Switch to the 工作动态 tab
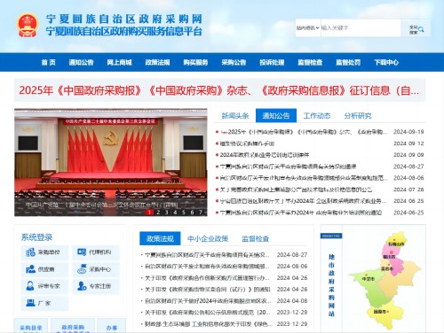444x333 pixels. (317, 116)
